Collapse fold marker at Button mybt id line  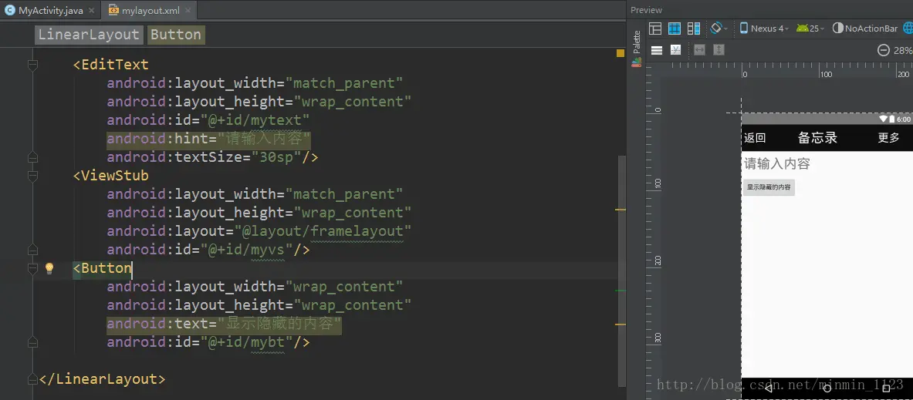click(x=32, y=342)
